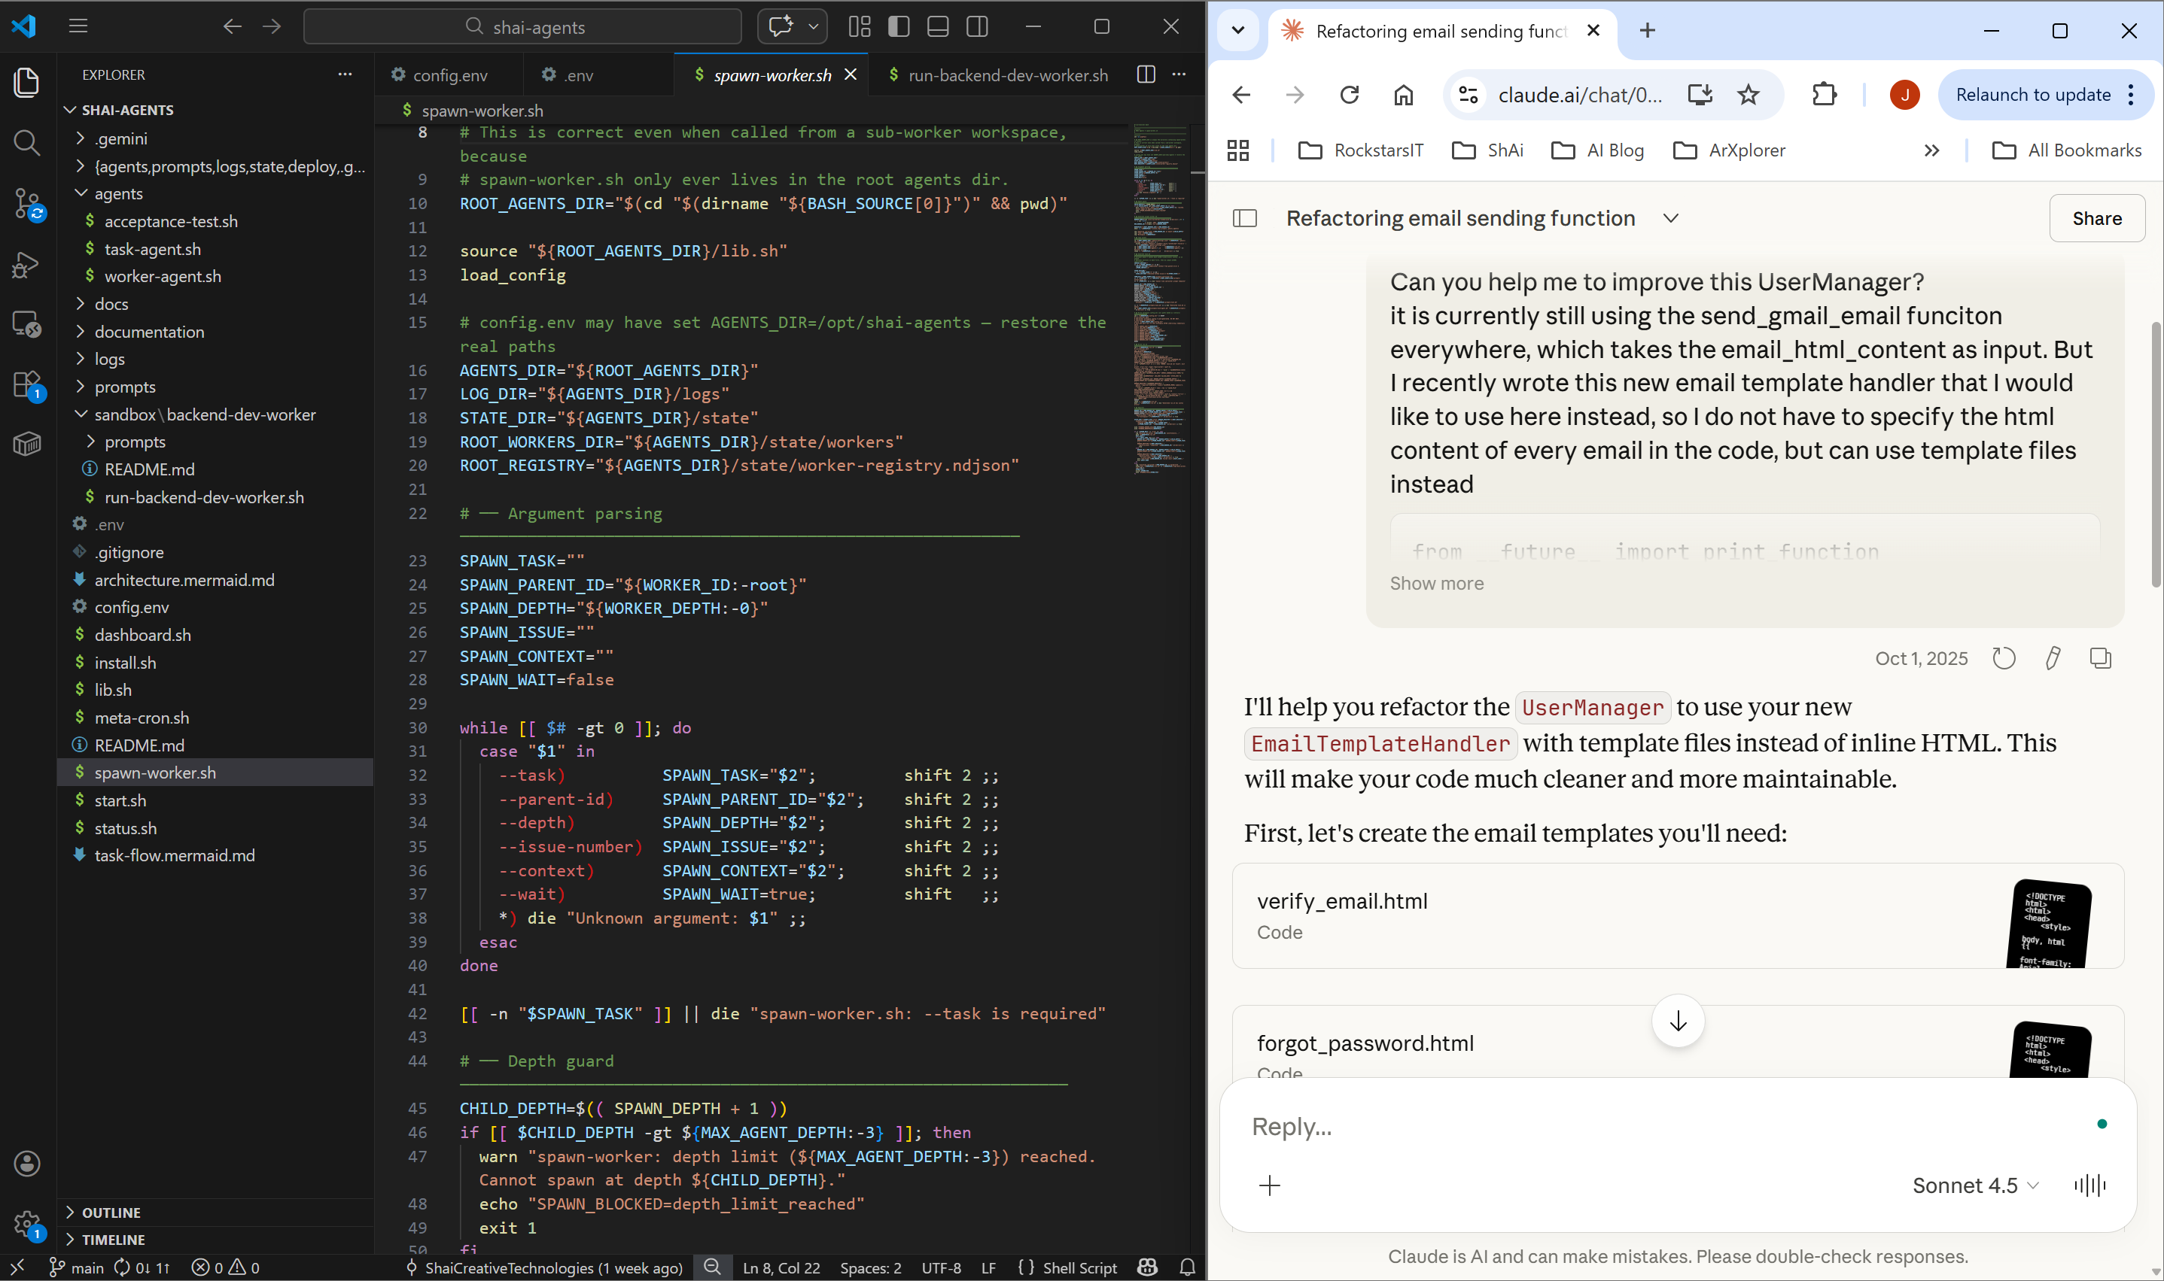Retry Claude's response
The width and height of the screenshot is (2164, 1281).
(x=2004, y=657)
